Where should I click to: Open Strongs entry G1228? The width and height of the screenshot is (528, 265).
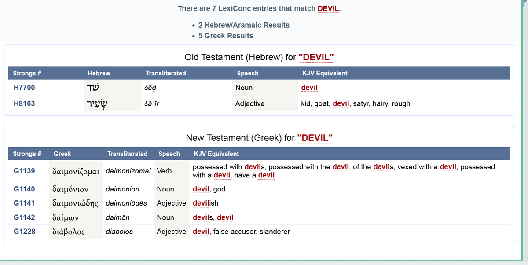click(x=24, y=231)
